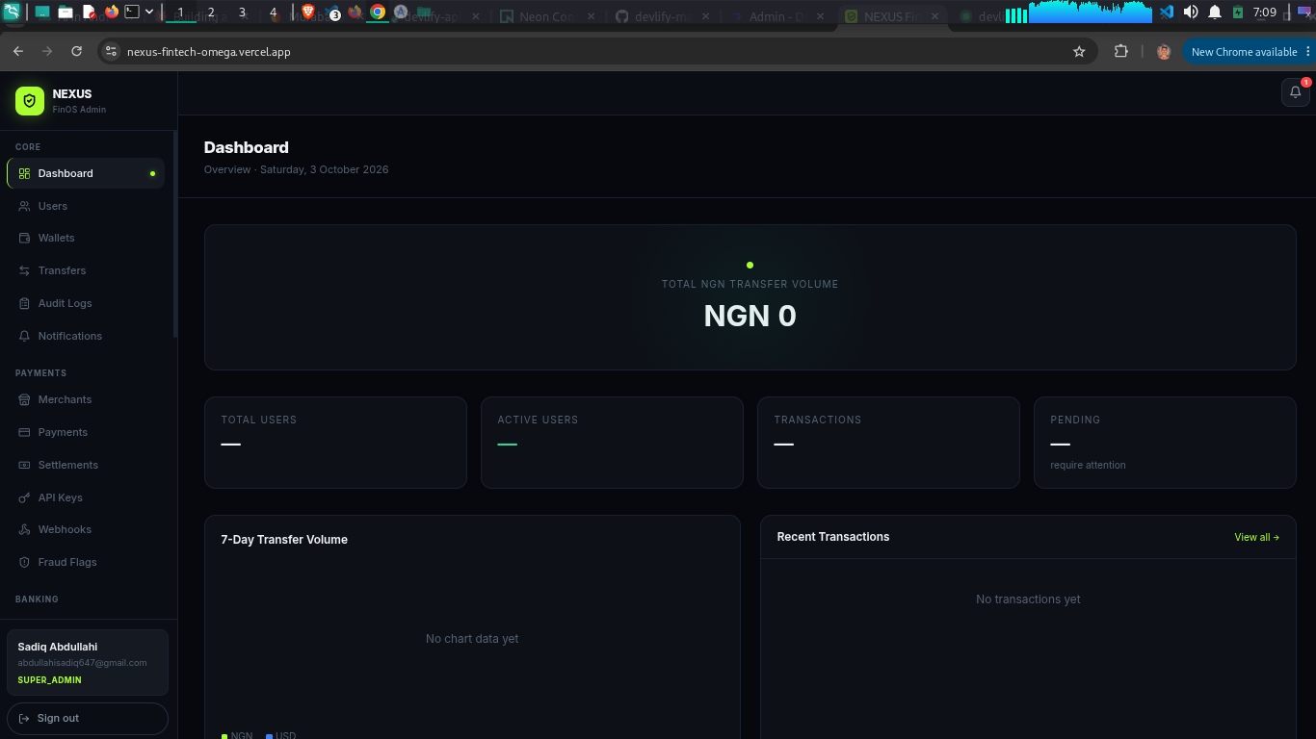Click the Sign out button
This screenshot has height=739, width=1316.
click(x=88, y=718)
